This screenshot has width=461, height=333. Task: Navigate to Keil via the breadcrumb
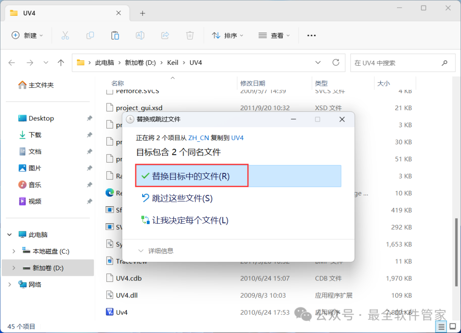172,62
